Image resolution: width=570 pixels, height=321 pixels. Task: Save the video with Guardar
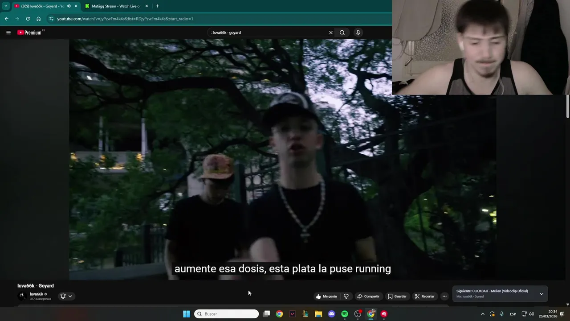(x=397, y=296)
